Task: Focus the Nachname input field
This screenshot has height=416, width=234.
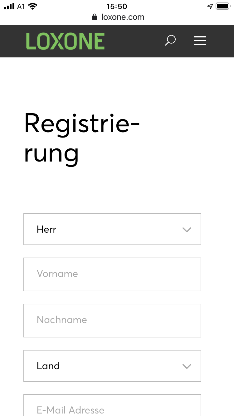Action: [x=112, y=320]
